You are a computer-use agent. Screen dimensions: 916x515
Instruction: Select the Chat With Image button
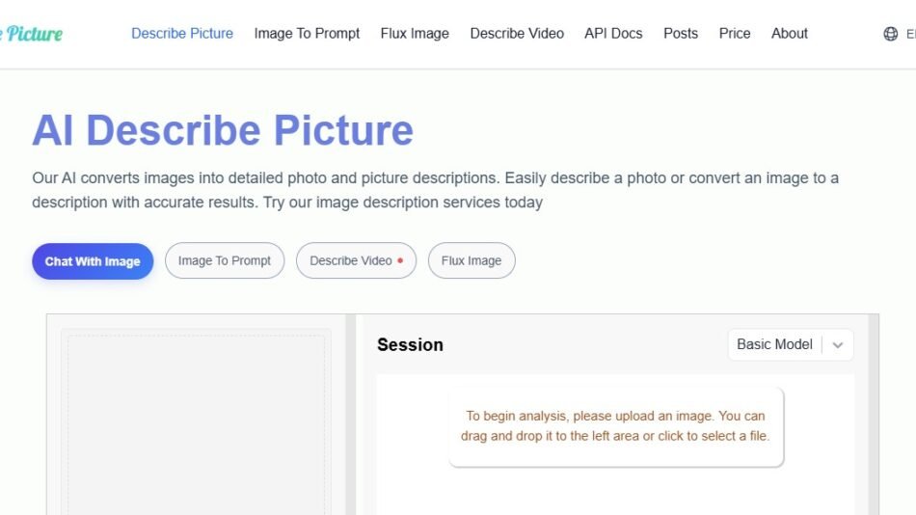pyautogui.click(x=93, y=261)
